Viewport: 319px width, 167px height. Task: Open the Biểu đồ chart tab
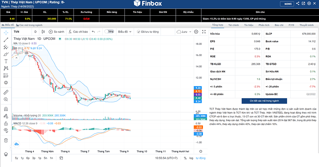pos(8,25)
